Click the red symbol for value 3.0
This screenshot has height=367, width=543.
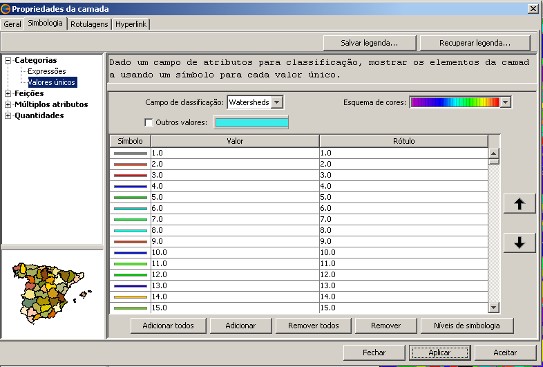pyautogui.click(x=131, y=175)
